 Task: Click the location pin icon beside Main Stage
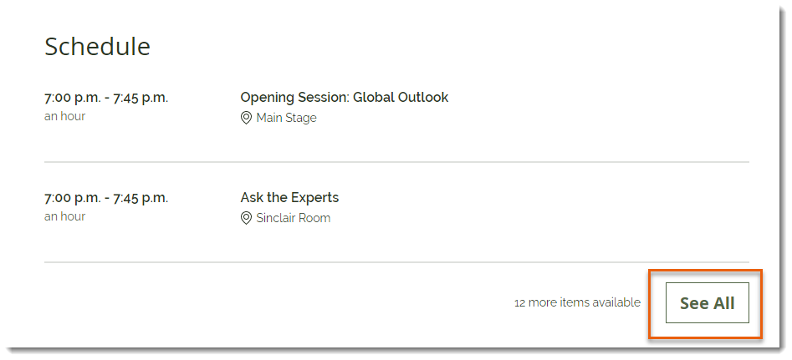tap(246, 118)
